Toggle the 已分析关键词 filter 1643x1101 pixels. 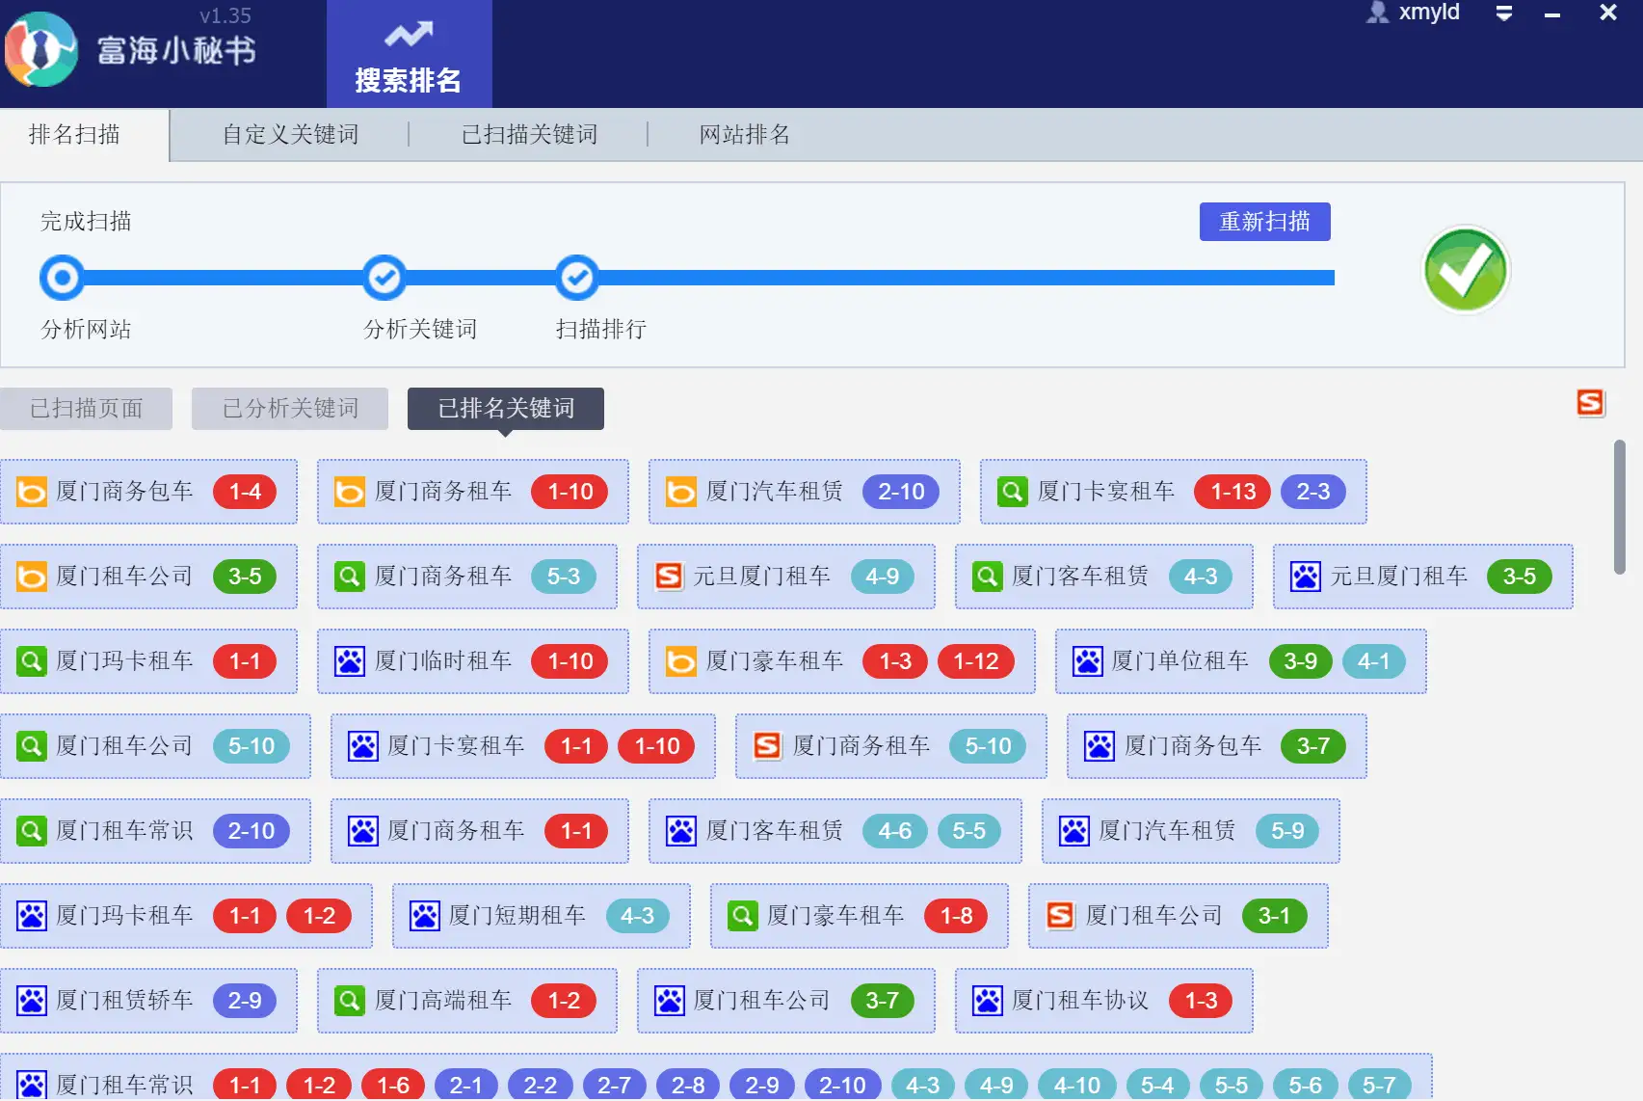(x=289, y=408)
